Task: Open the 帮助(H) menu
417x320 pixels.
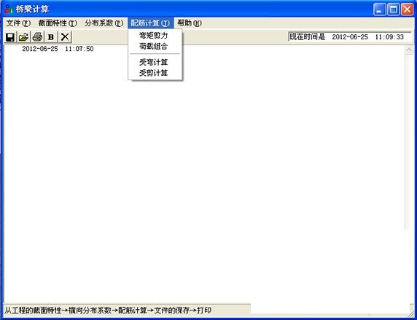Action: coord(190,23)
